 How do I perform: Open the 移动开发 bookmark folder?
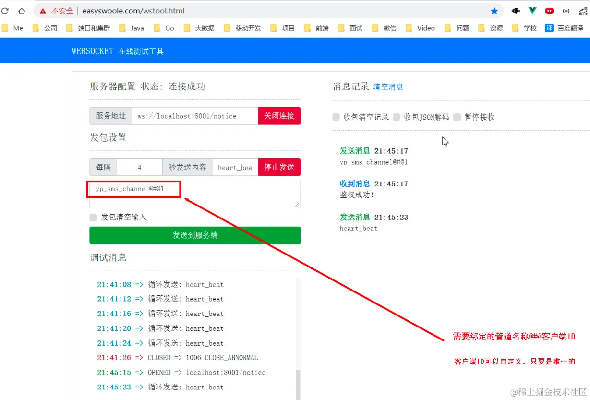click(x=242, y=28)
